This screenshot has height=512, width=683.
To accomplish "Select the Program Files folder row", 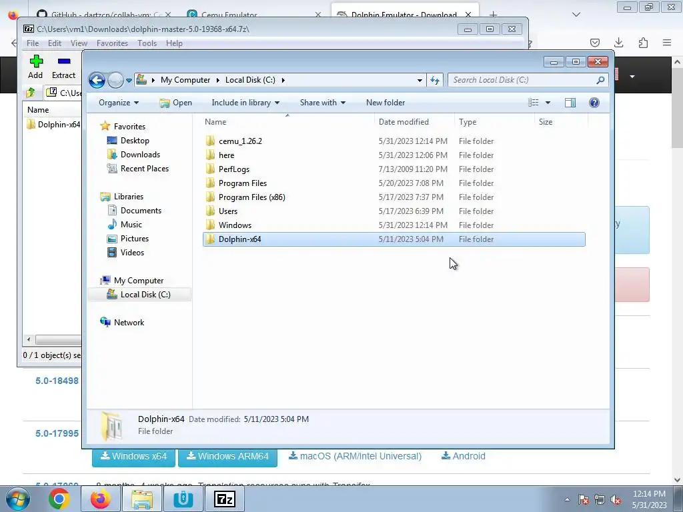I will tap(394, 183).
